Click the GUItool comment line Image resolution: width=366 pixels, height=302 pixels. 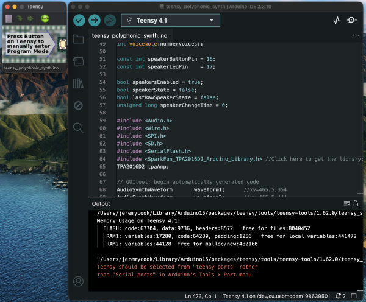point(188,182)
